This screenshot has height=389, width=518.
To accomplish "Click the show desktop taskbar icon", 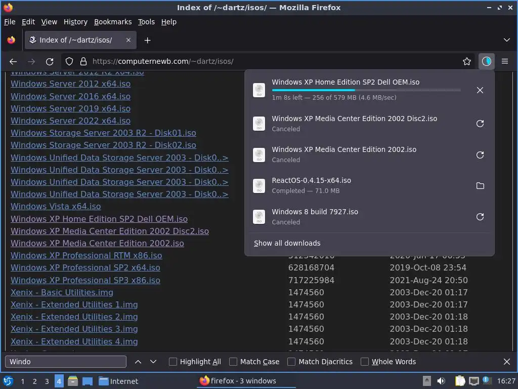I will pos(88,381).
